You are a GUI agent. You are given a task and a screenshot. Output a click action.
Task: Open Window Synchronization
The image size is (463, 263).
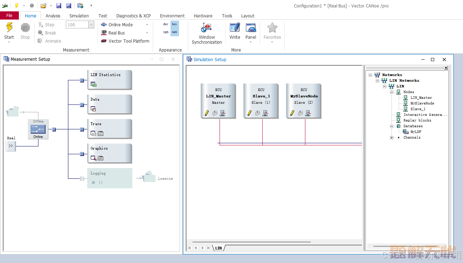point(207,33)
